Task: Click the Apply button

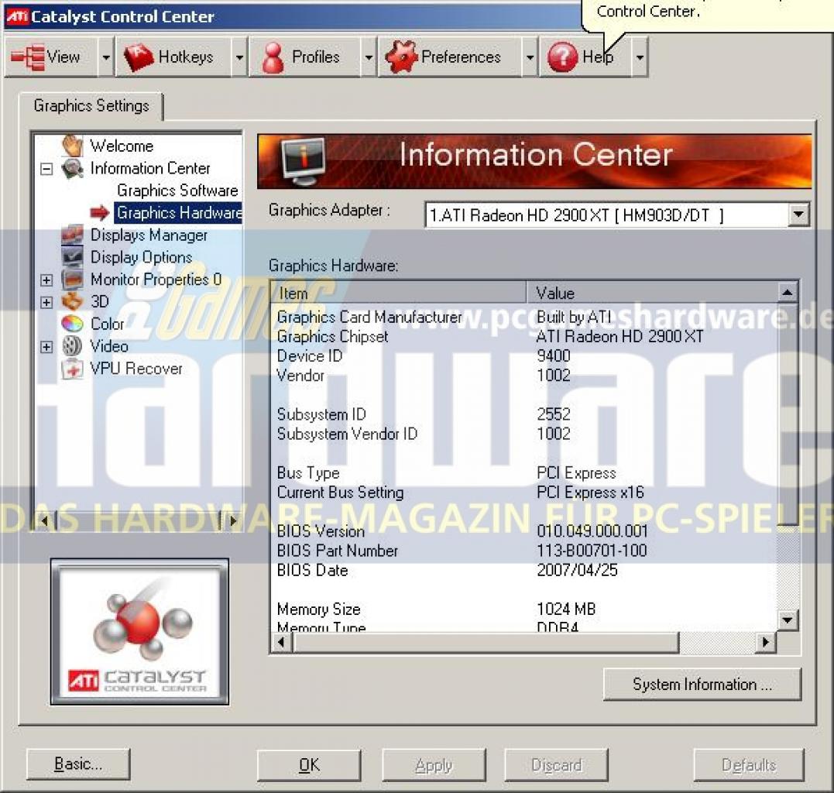Action: (x=434, y=765)
